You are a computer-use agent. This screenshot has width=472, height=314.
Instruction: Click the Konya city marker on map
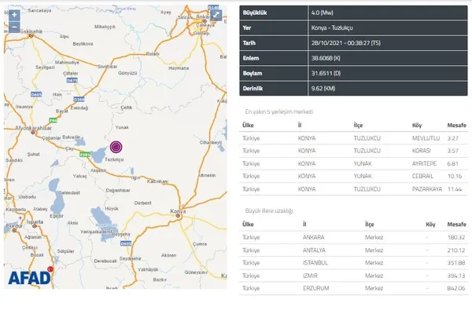coord(179,216)
